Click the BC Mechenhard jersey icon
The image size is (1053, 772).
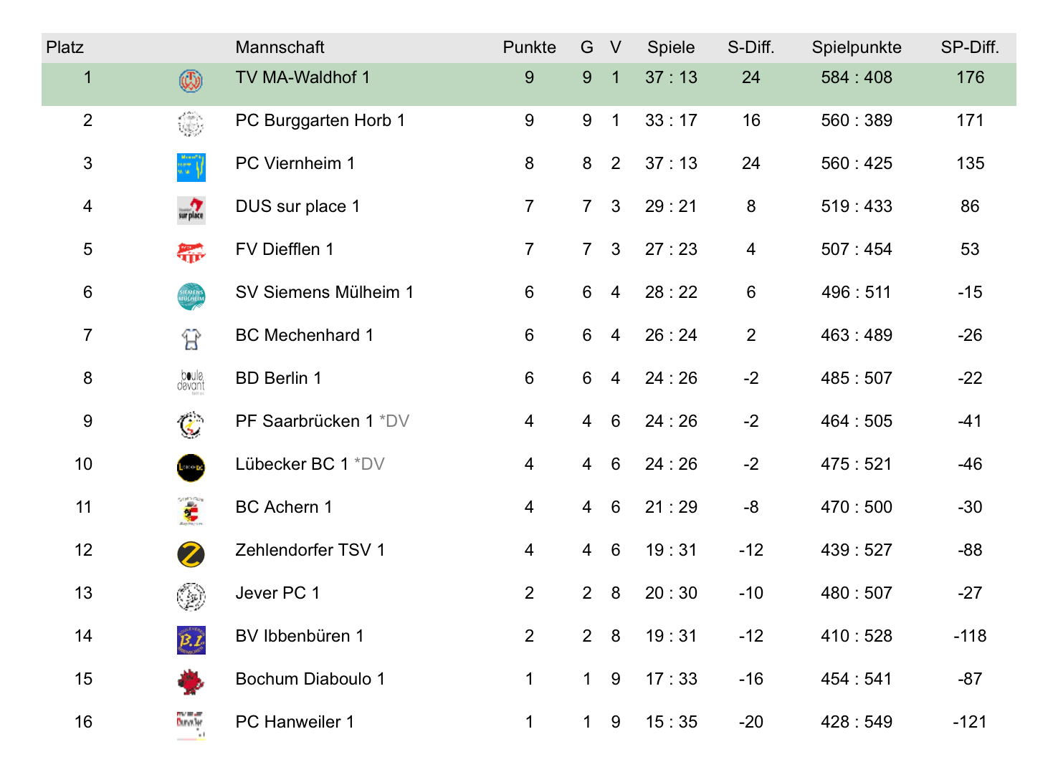(191, 339)
